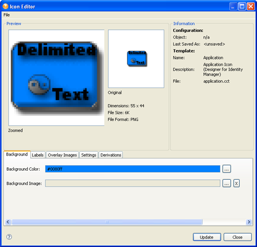Open the Overlay Images tab
The image size is (257, 247).
(62, 155)
